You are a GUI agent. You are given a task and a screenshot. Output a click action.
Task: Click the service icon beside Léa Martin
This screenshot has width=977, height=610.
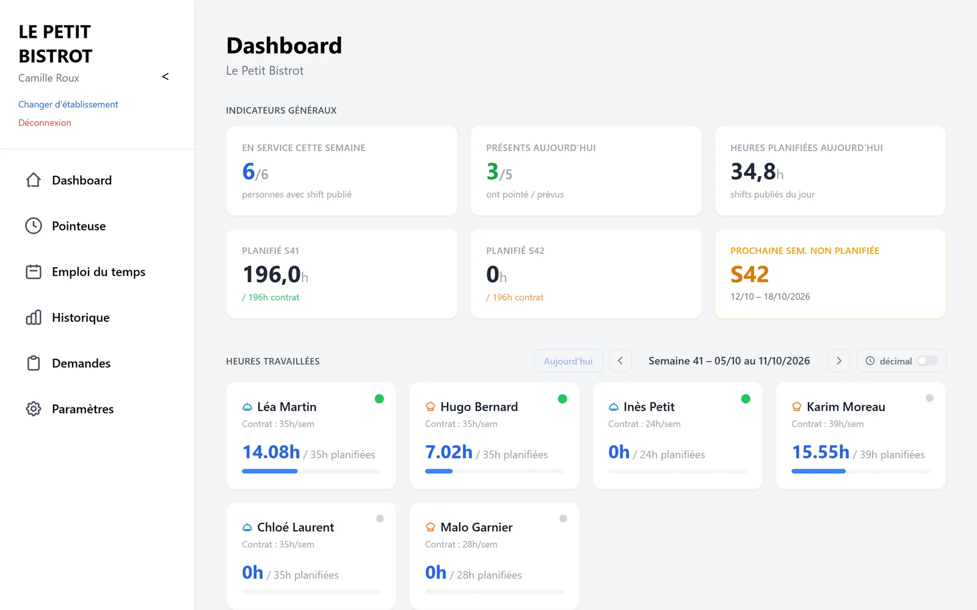247,407
